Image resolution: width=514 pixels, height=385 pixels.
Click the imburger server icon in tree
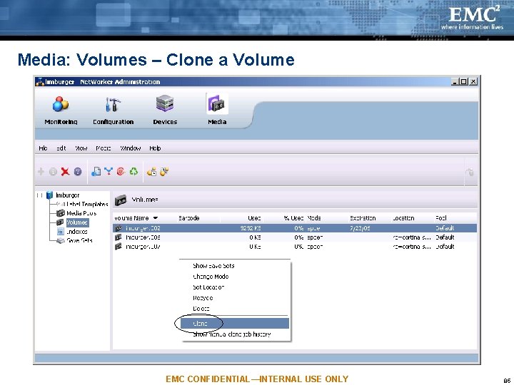click(49, 195)
